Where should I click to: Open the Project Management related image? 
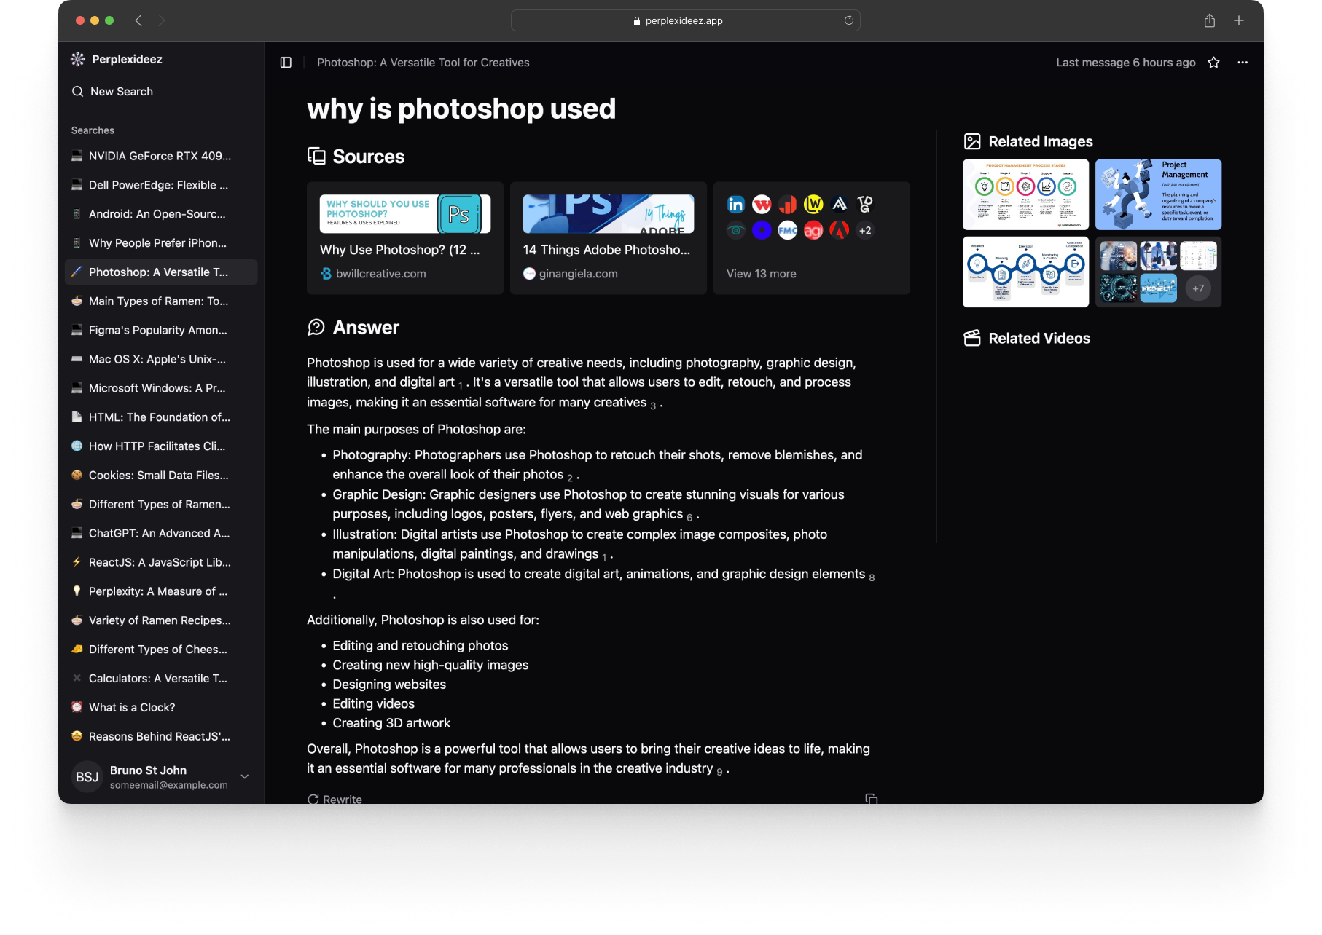point(1158,194)
